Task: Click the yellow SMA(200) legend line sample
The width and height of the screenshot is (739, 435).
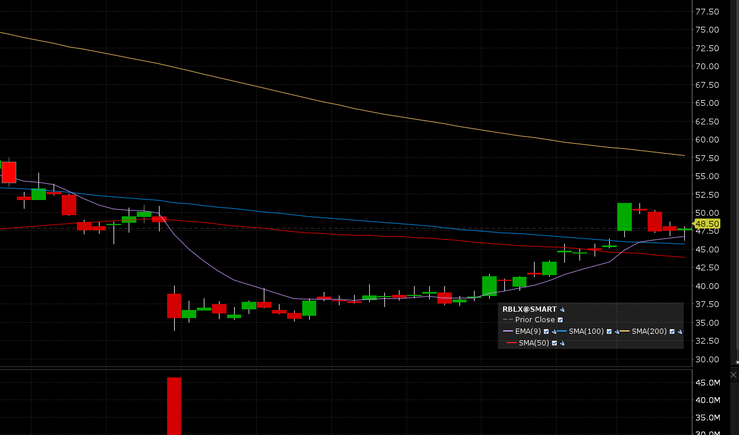Action: [624, 331]
